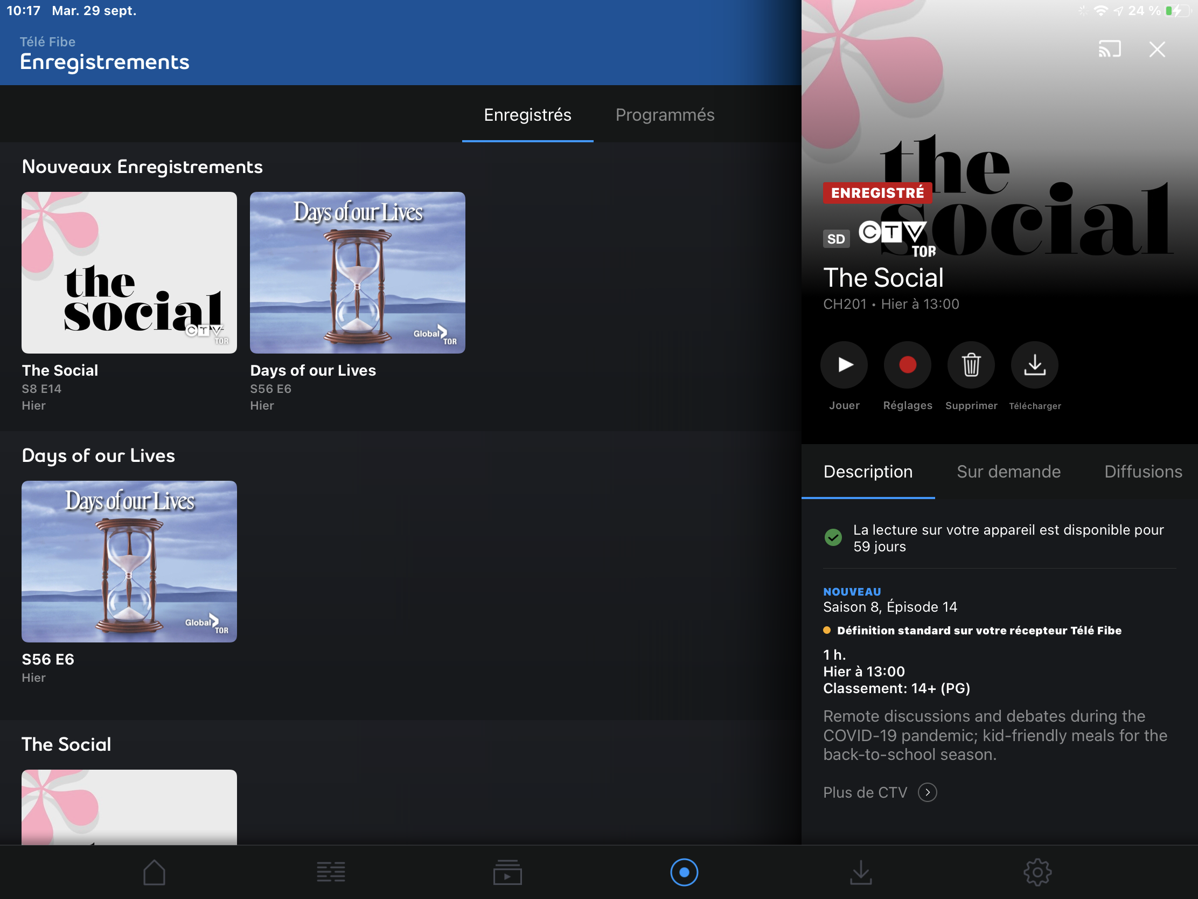The width and height of the screenshot is (1198, 899).
Task: Tap the CTV TOR channel logo
Action: [x=897, y=239]
